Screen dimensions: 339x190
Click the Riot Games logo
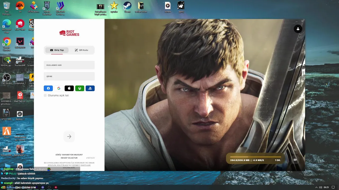click(x=69, y=33)
